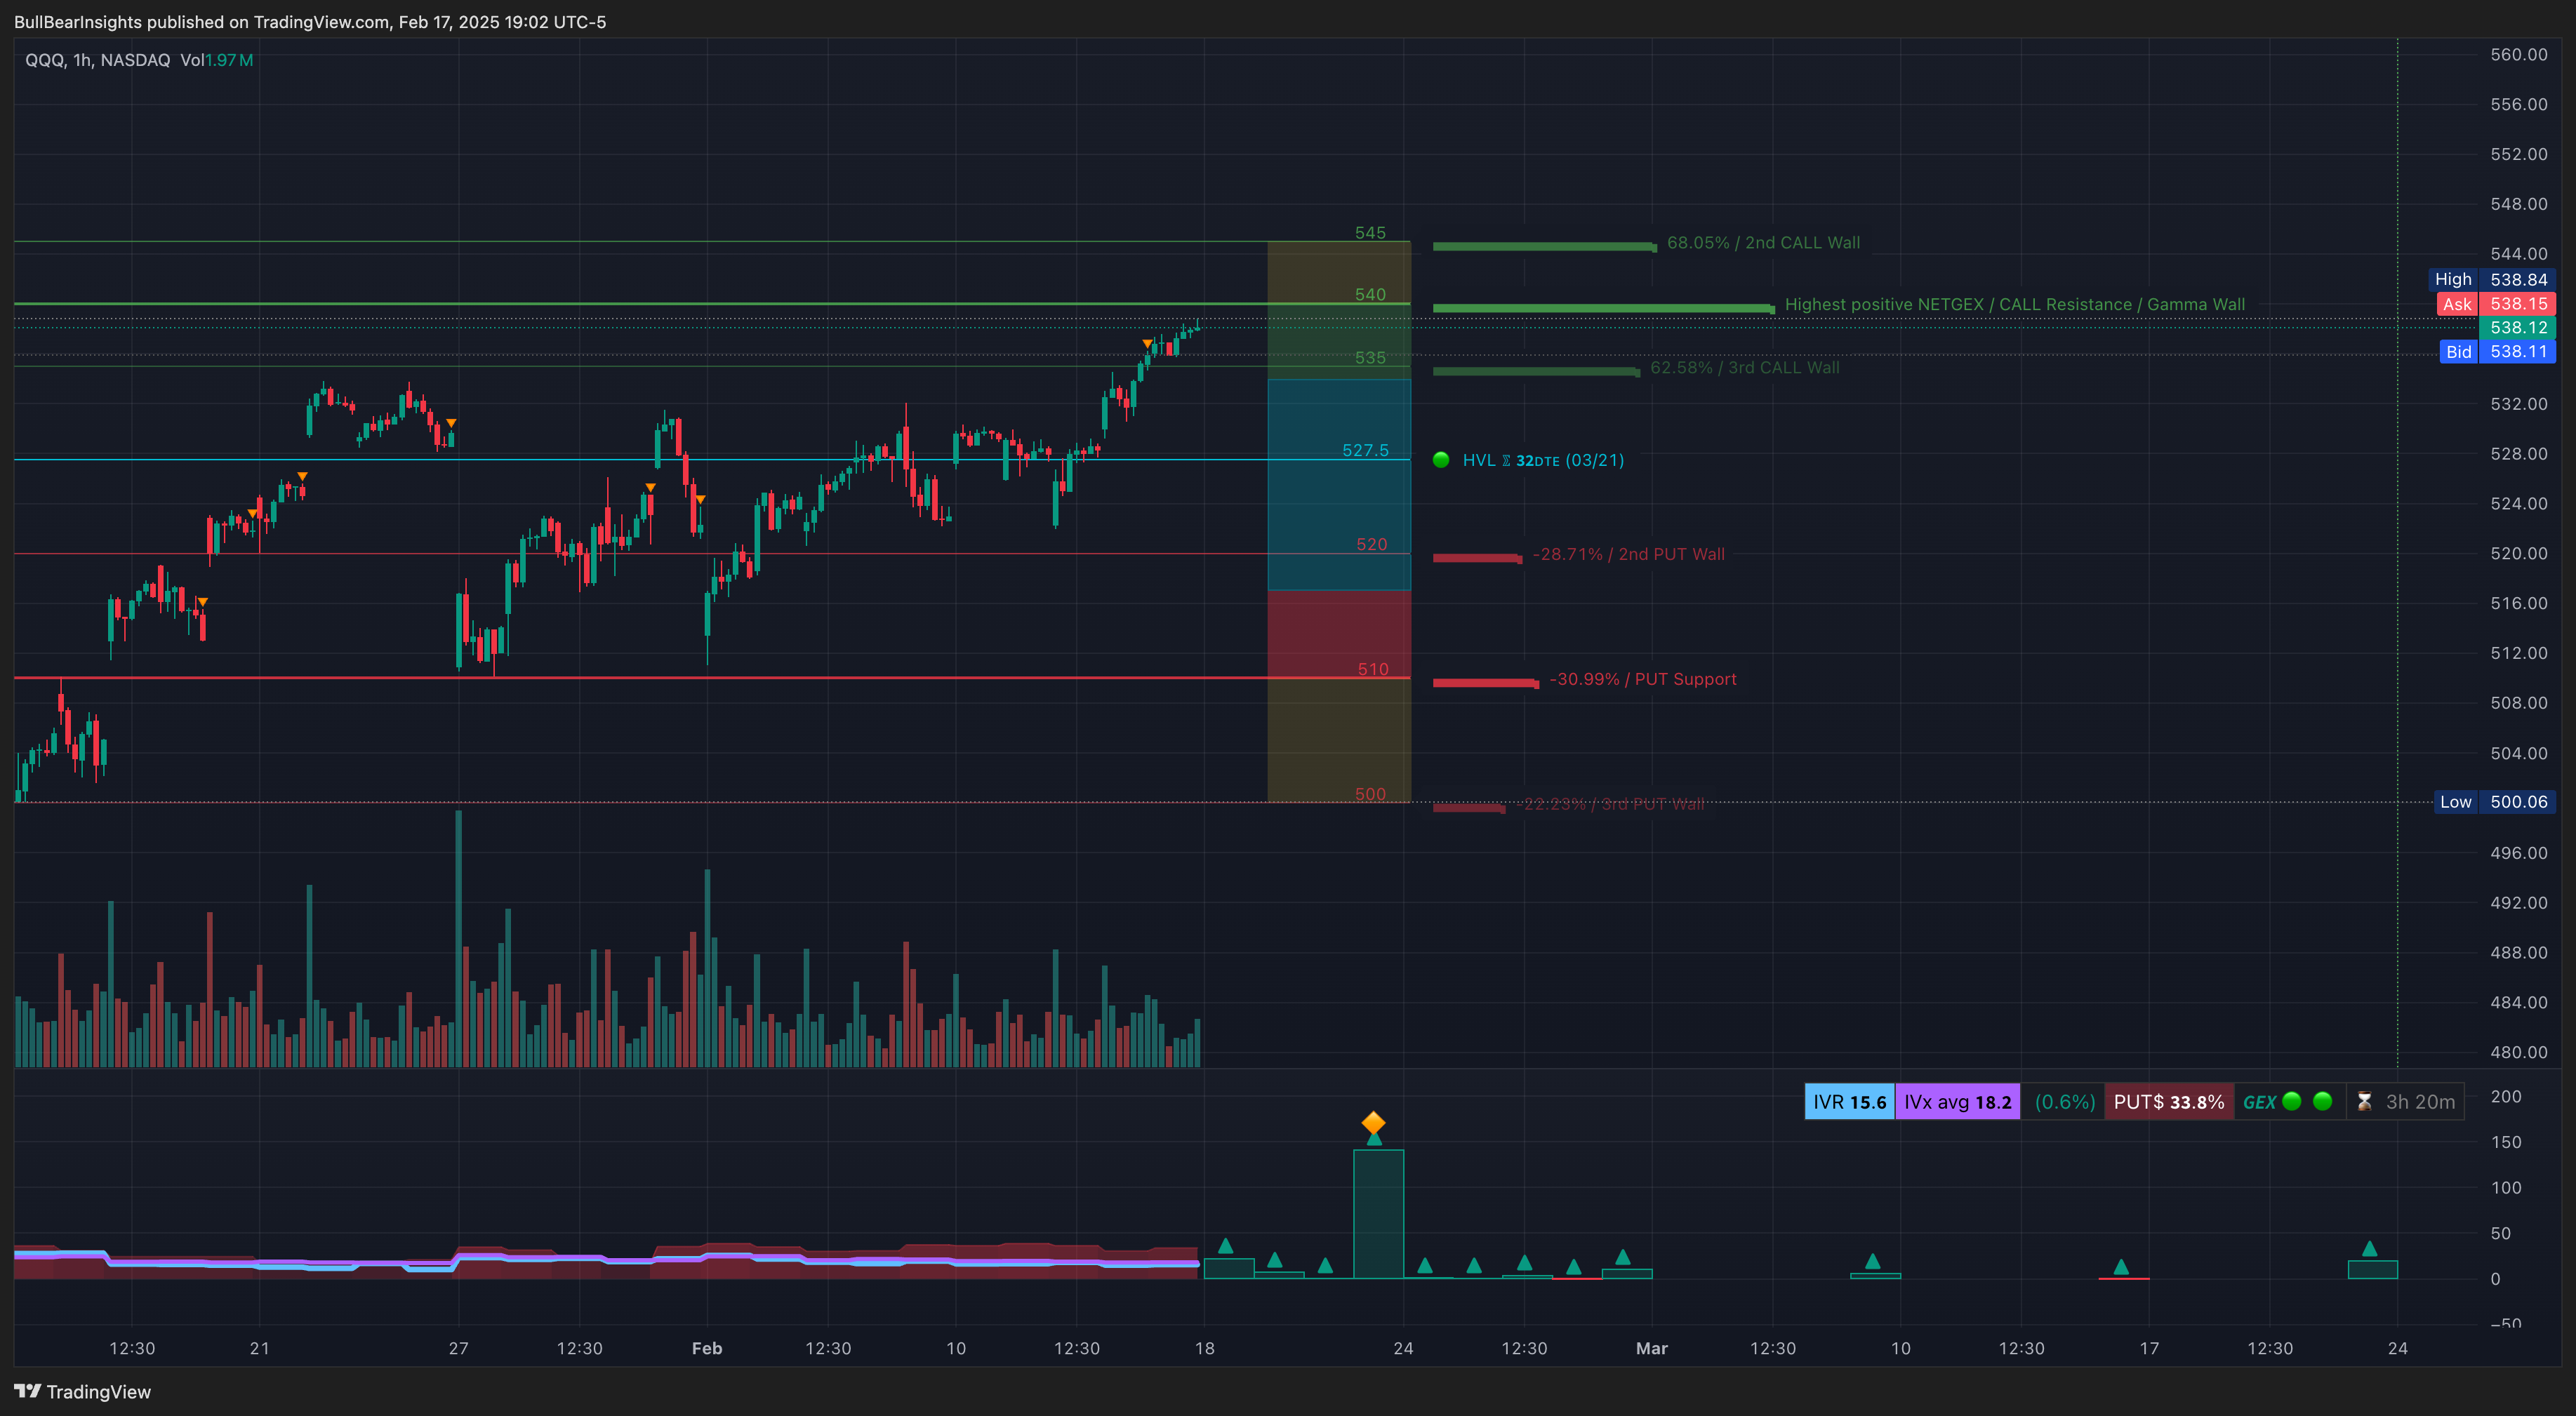
Task: Select the IVR 15.6 badge
Action: click(x=1849, y=1101)
